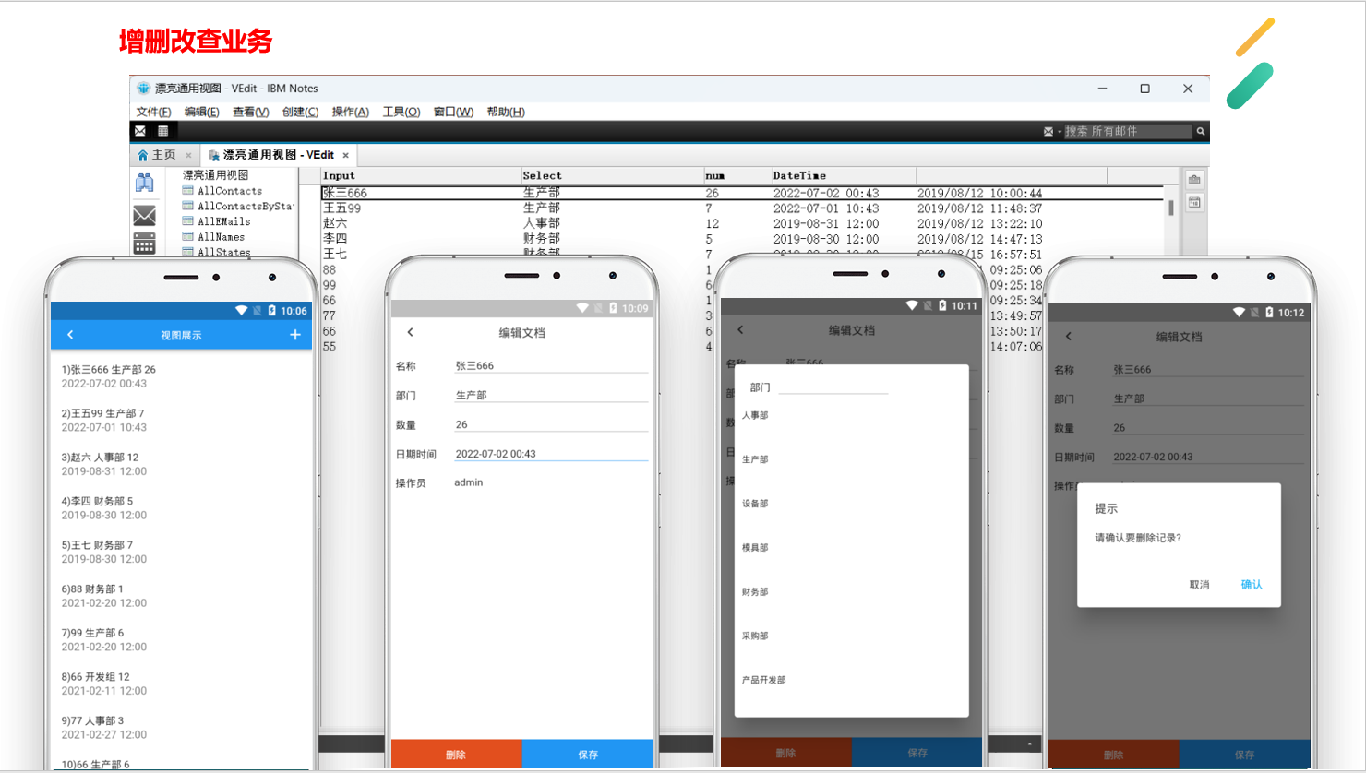Image resolution: width=1366 pixels, height=773 pixels.
Task: Select the AllNames view in tree
Action: (221, 237)
